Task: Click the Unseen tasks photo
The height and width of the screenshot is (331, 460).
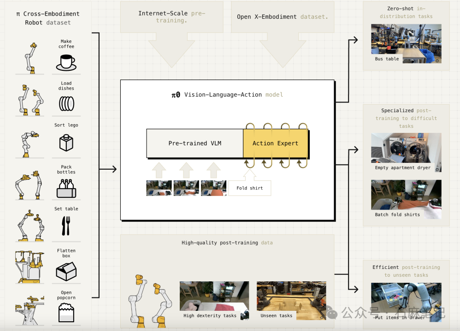Action: 291,301
